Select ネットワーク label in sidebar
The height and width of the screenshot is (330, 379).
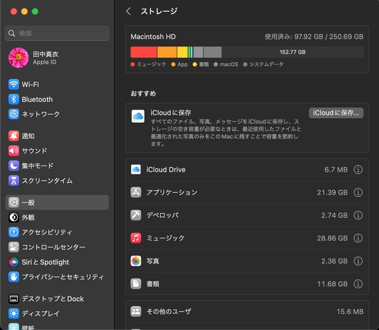point(41,114)
